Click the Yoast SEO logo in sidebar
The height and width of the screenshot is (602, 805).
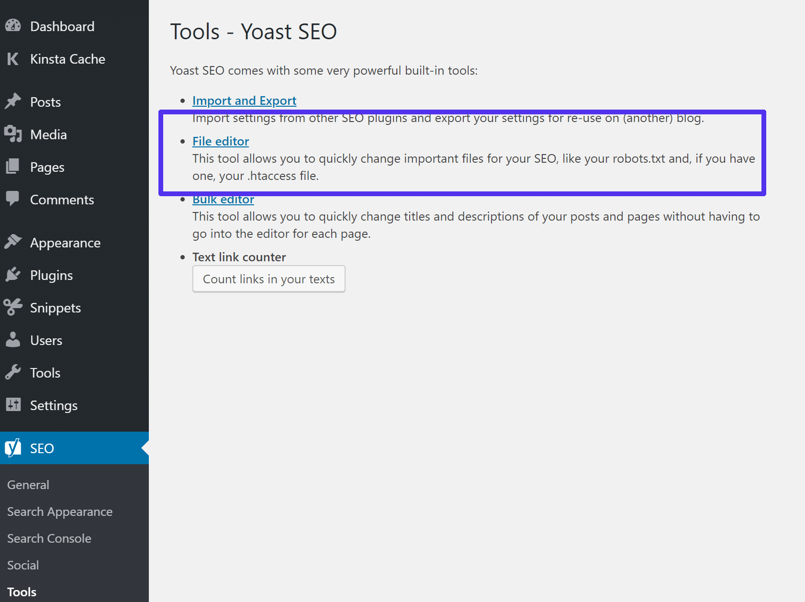(13, 448)
